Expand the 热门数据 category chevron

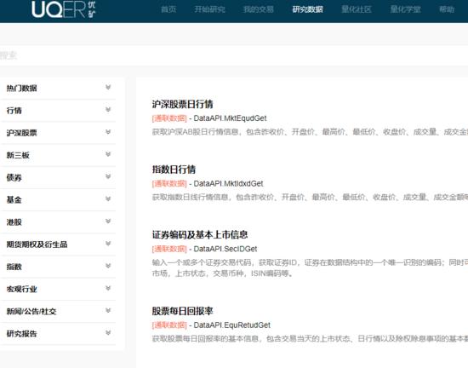[108, 87]
